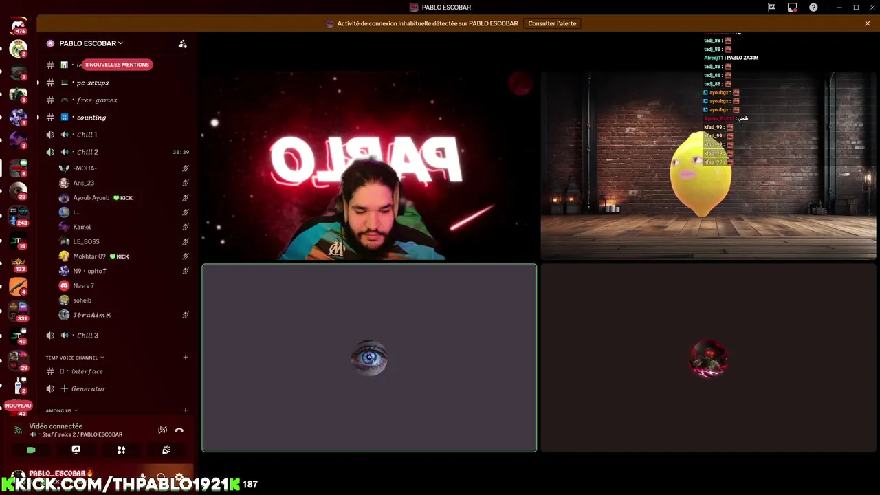Open the server showing 23 notifications
880x495 pixels.
tap(19, 190)
